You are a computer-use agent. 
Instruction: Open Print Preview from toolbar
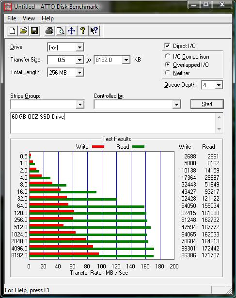[x=61, y=31]
